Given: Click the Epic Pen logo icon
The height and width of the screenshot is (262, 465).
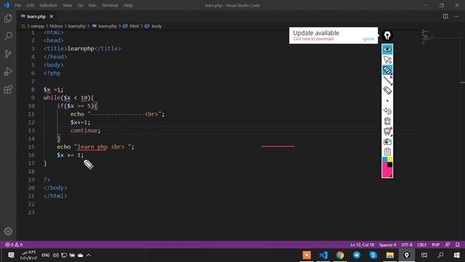Looking at the screenshot, I should click(x=387, y=36).
